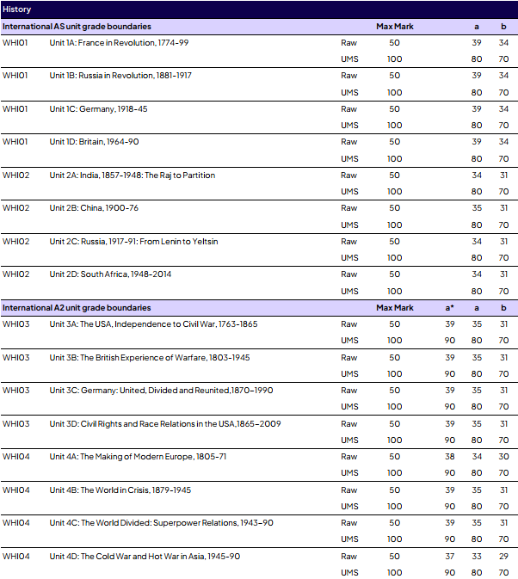Click 'Unit 1A: France in Revolution, 1774-99'

pyautogui.click(x=119, y=43)
